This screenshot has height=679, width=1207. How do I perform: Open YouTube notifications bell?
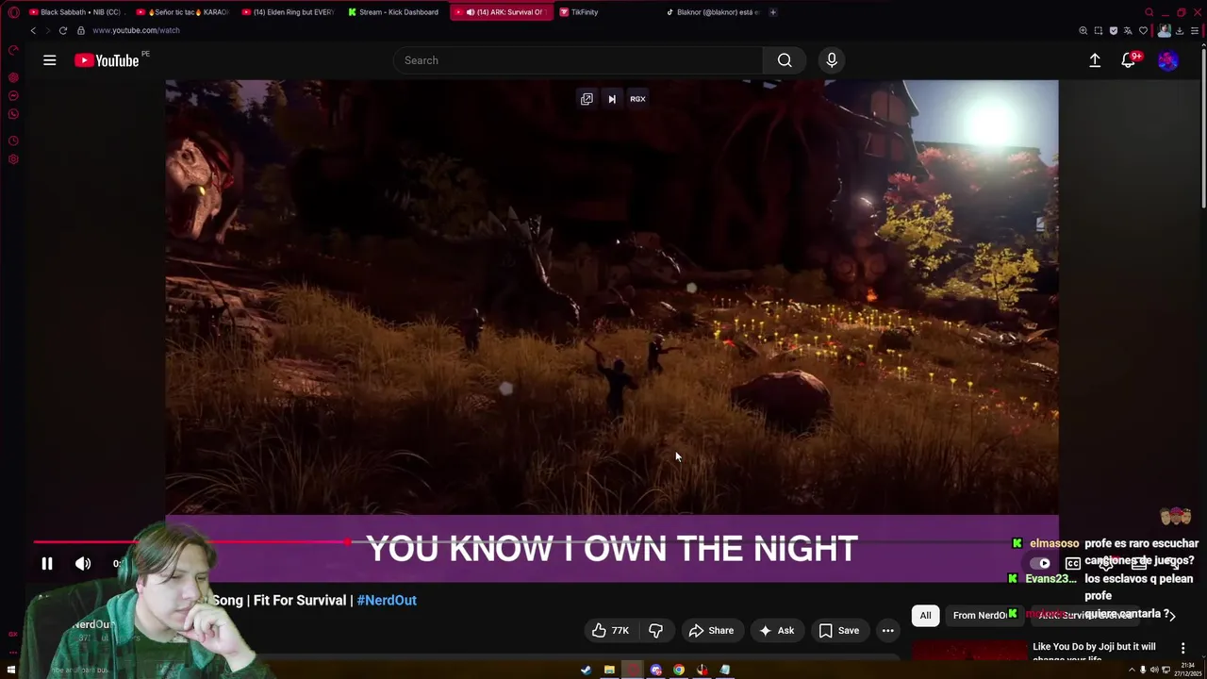tap(1128, 60)
